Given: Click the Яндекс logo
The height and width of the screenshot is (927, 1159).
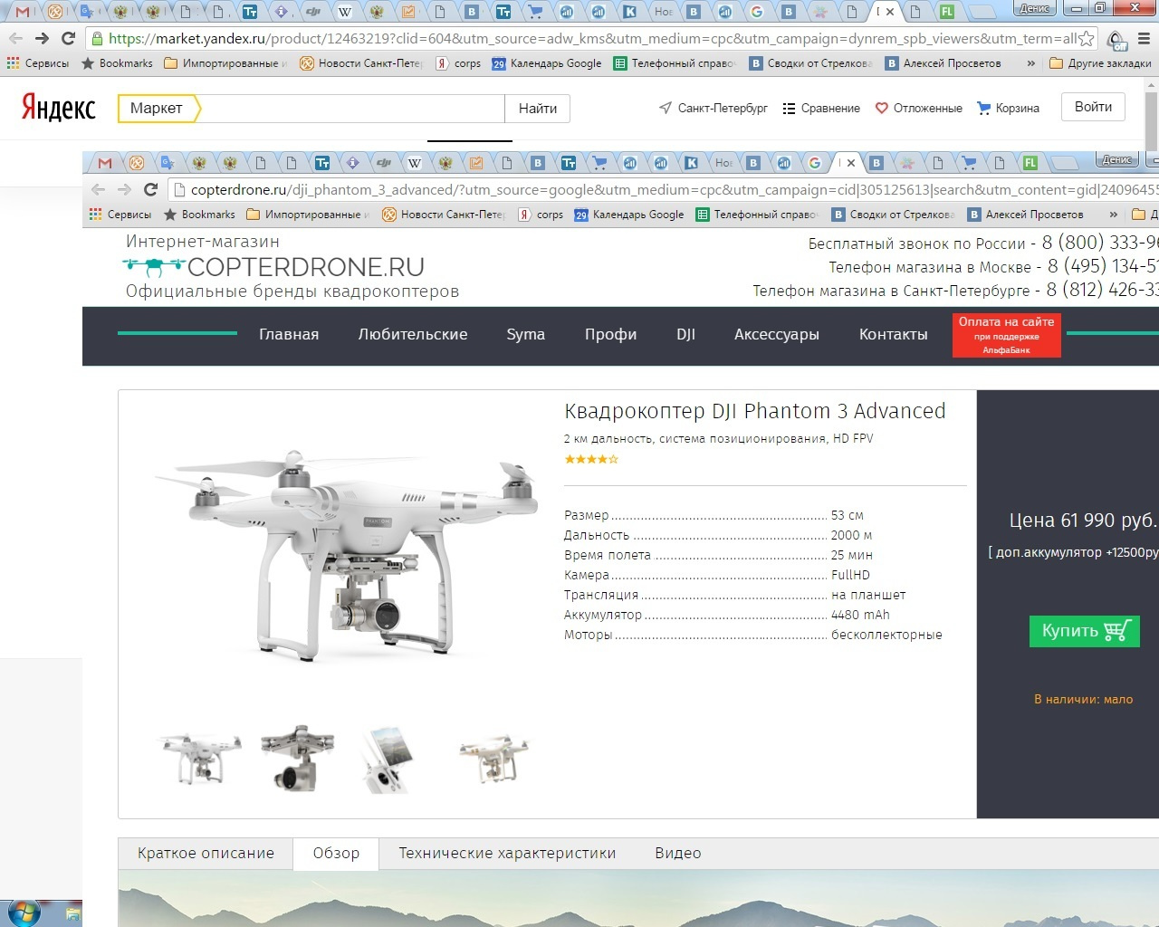Looking at the screenshot, I should click(x=59, y=108).
